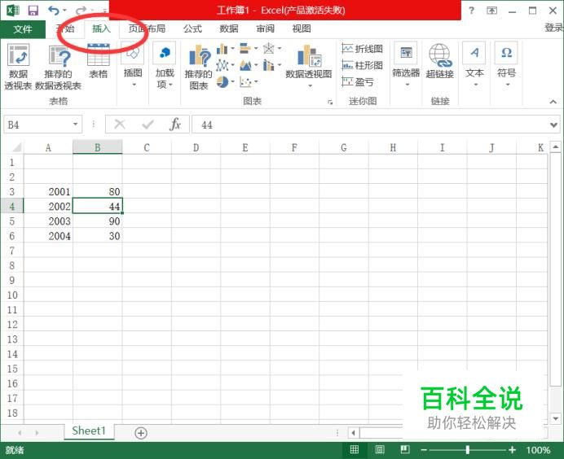Open the column chart dropdown arrow
This screenshot has width=564, height=459.
233,49
